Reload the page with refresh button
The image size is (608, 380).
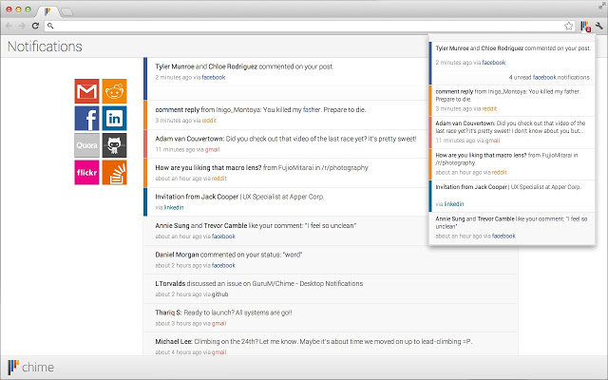35,26
